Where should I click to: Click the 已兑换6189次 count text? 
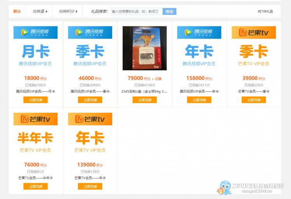35,85
